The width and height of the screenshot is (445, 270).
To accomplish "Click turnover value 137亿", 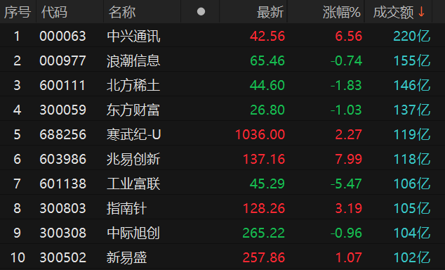I will [412, 110].
